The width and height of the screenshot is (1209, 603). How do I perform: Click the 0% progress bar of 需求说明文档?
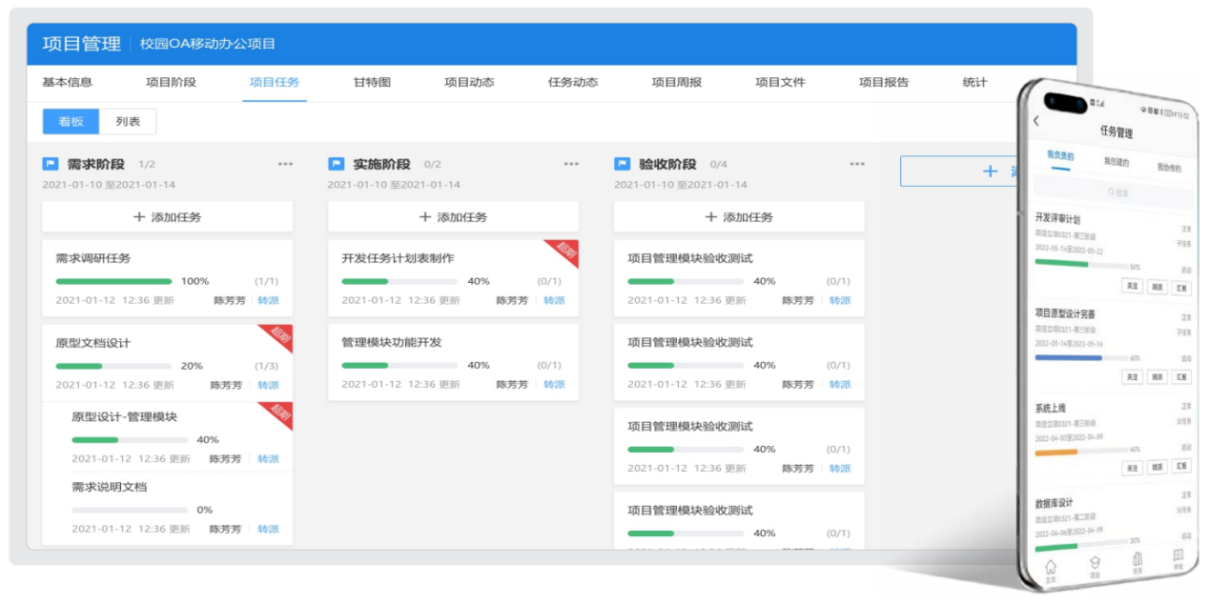click(x=130, y=510)
